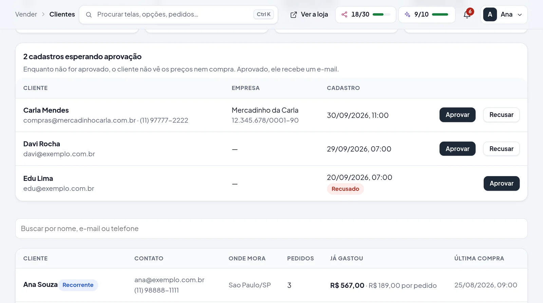Screen dimensions: 543x303
Task: Click last purchase 25/08/2026, 09:00
Action: (x=486, y=285)
